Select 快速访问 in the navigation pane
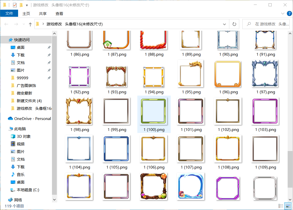Screen dimensions: 293x210 click(26, 40)
